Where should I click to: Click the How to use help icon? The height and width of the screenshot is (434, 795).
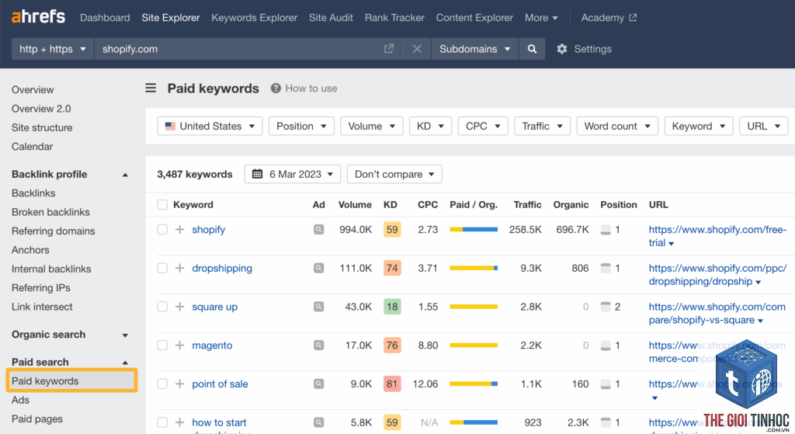click(x=276, y=89)
